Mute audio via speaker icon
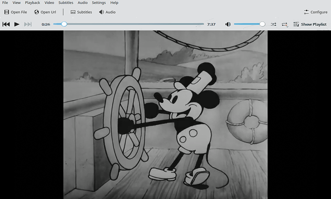The width and height of the screenshot is (331, 199). (228, 24)
